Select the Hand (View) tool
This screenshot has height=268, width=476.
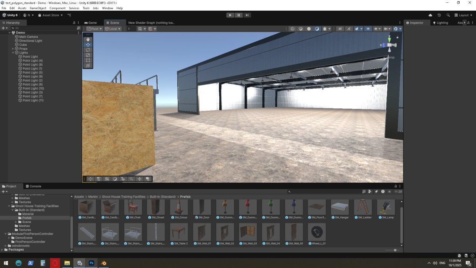pos(88,39)
